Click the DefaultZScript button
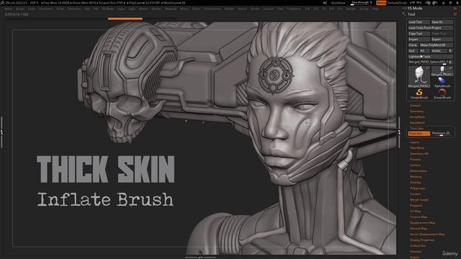Viewport: 461px width, 259px height. coord(397,3)
